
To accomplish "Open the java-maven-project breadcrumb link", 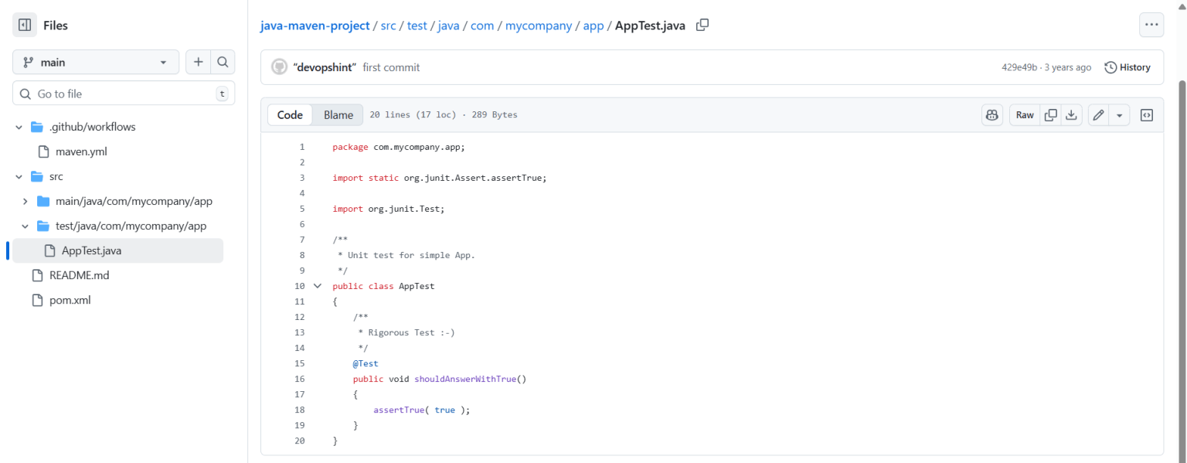I will (x=315, y=25).
